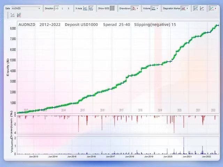Toggle the chart grid display icon
Image resolution: width=223 pixels, height=167 pixels.
tap(196, 8)
